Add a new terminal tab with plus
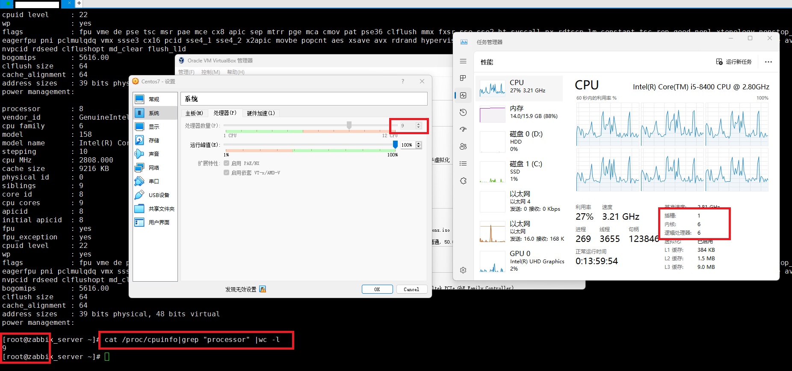Screen dimensions: 792x371 coord(79,3)
